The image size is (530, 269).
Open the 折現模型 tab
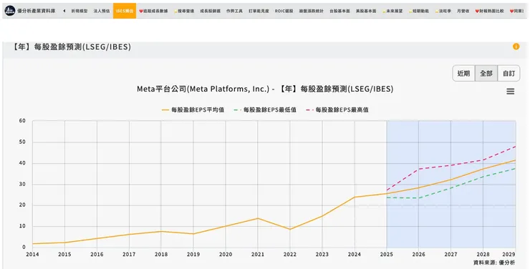point(79,11)
